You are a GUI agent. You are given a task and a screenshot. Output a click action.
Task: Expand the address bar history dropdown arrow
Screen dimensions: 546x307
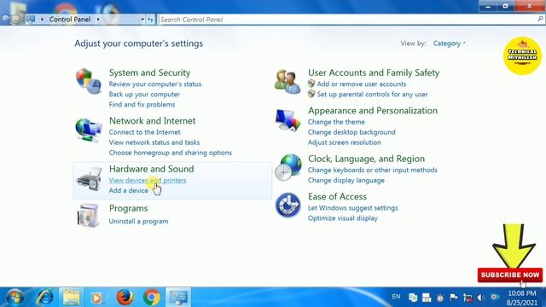click(x=142, y=20)
